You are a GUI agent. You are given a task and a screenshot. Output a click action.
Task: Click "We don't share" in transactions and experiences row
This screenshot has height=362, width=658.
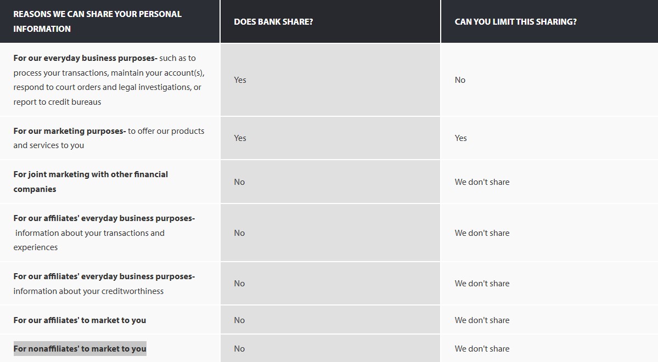482,233
